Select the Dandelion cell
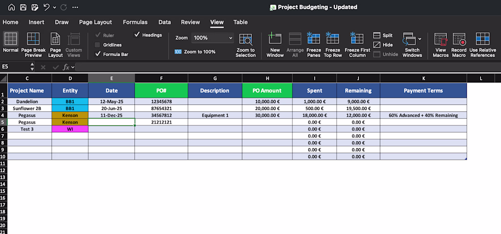 [x=30, y=101]
